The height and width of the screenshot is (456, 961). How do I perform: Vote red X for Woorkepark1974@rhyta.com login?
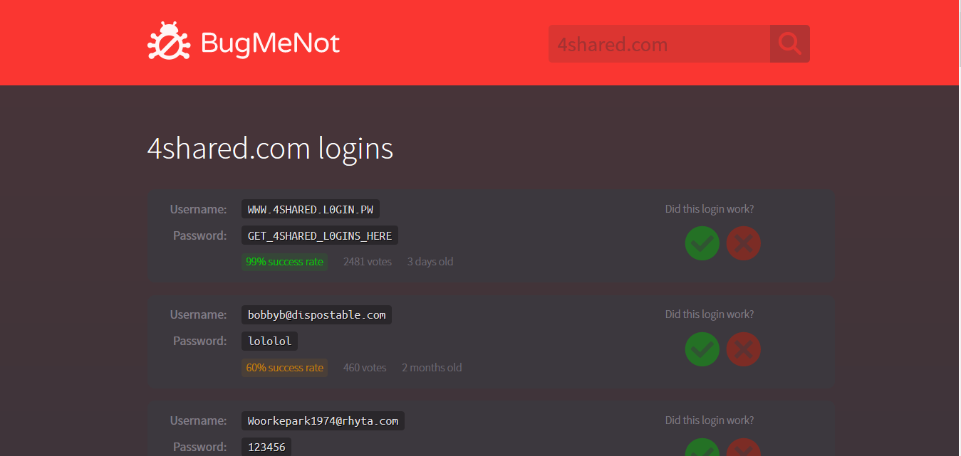coord(744,449)
